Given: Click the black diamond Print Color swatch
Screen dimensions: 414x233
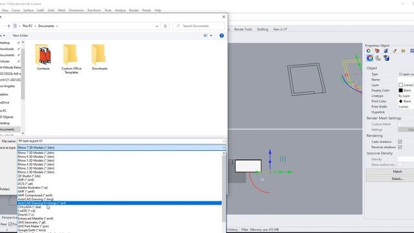Looking at the screenshot, I should tap(400, 101).
